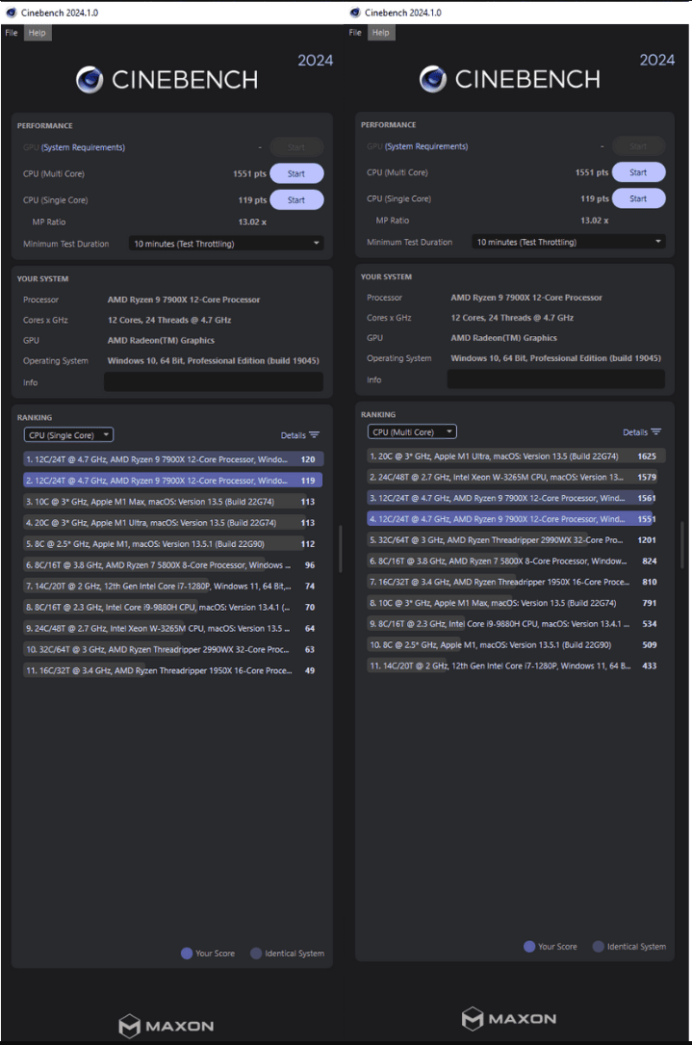This screenshot has height=1045, width=692.
Task: Click the left ranking list scrollbar
Action: (341, 548)
